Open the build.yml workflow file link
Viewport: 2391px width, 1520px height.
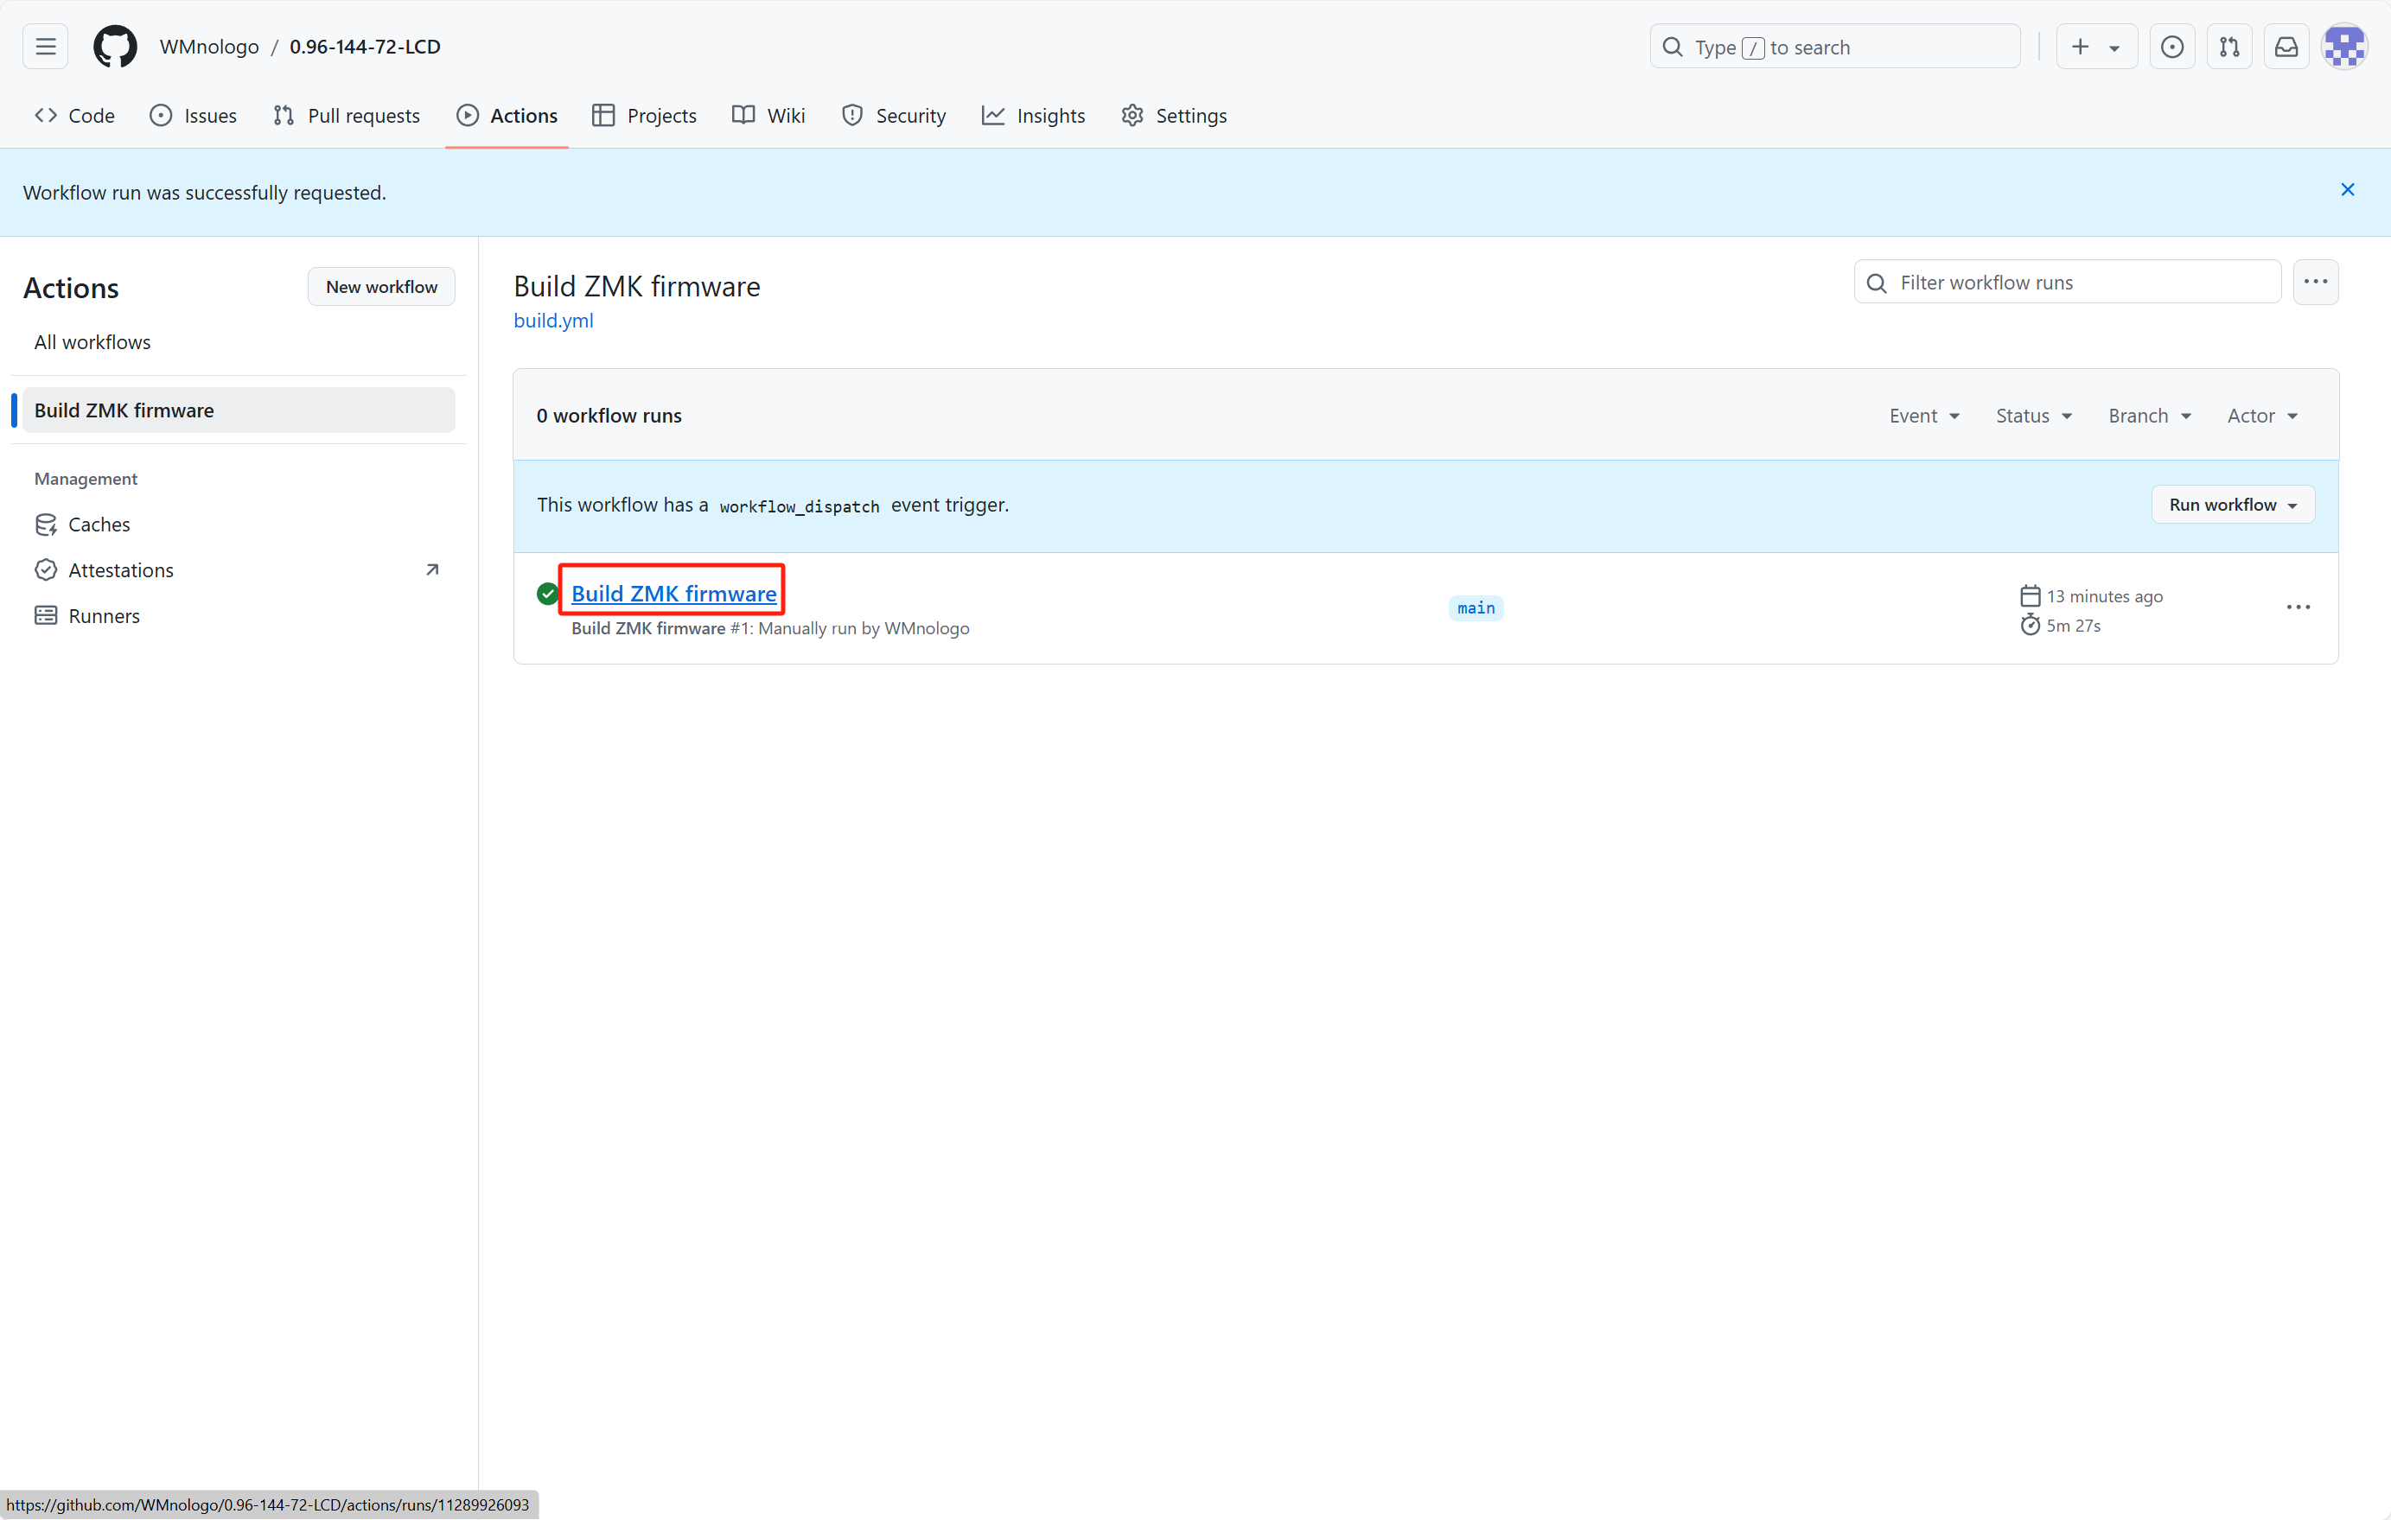553,321
